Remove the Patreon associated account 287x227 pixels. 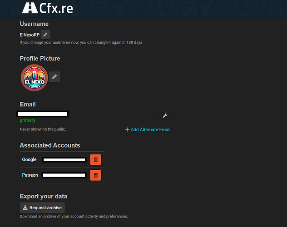(95, 175)
